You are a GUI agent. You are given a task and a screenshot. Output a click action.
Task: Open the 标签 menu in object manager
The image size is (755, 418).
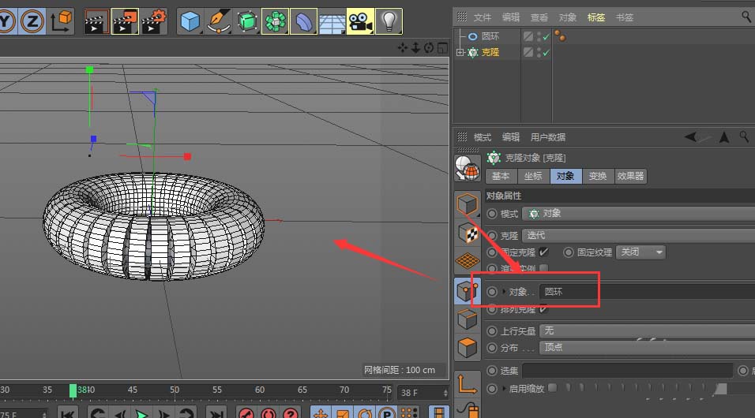pos(596,17)
